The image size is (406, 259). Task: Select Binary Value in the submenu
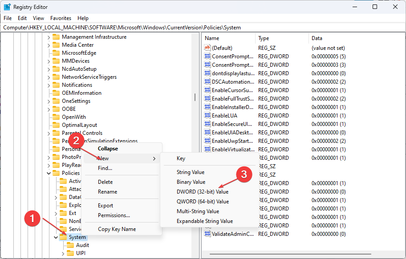(210, 182)
